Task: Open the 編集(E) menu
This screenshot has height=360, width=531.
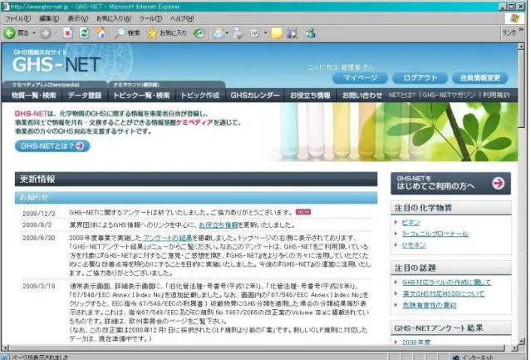Action: pos(49,18)
